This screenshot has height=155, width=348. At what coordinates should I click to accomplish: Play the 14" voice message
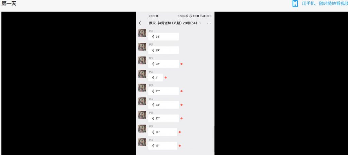pyautogui.click(x=163, y=132)
